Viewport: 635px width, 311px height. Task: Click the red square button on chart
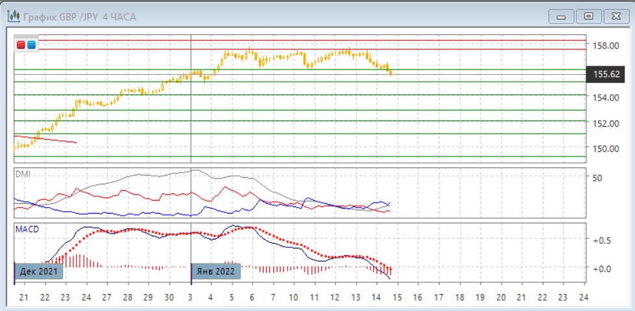pyautogui.click(x=21, y=45)
